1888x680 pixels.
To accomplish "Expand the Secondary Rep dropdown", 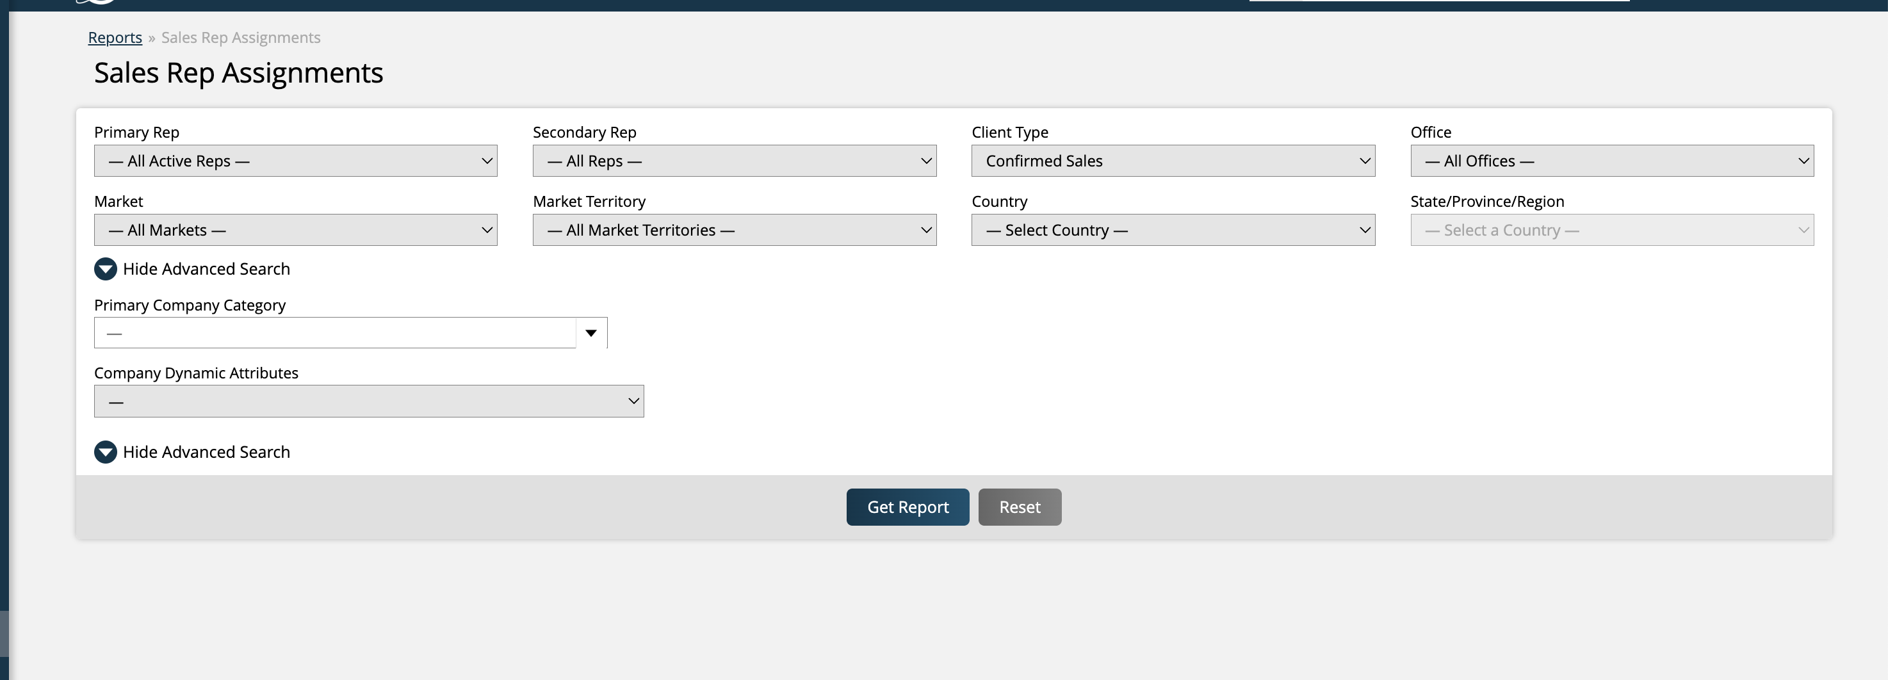I will point(734,161).
